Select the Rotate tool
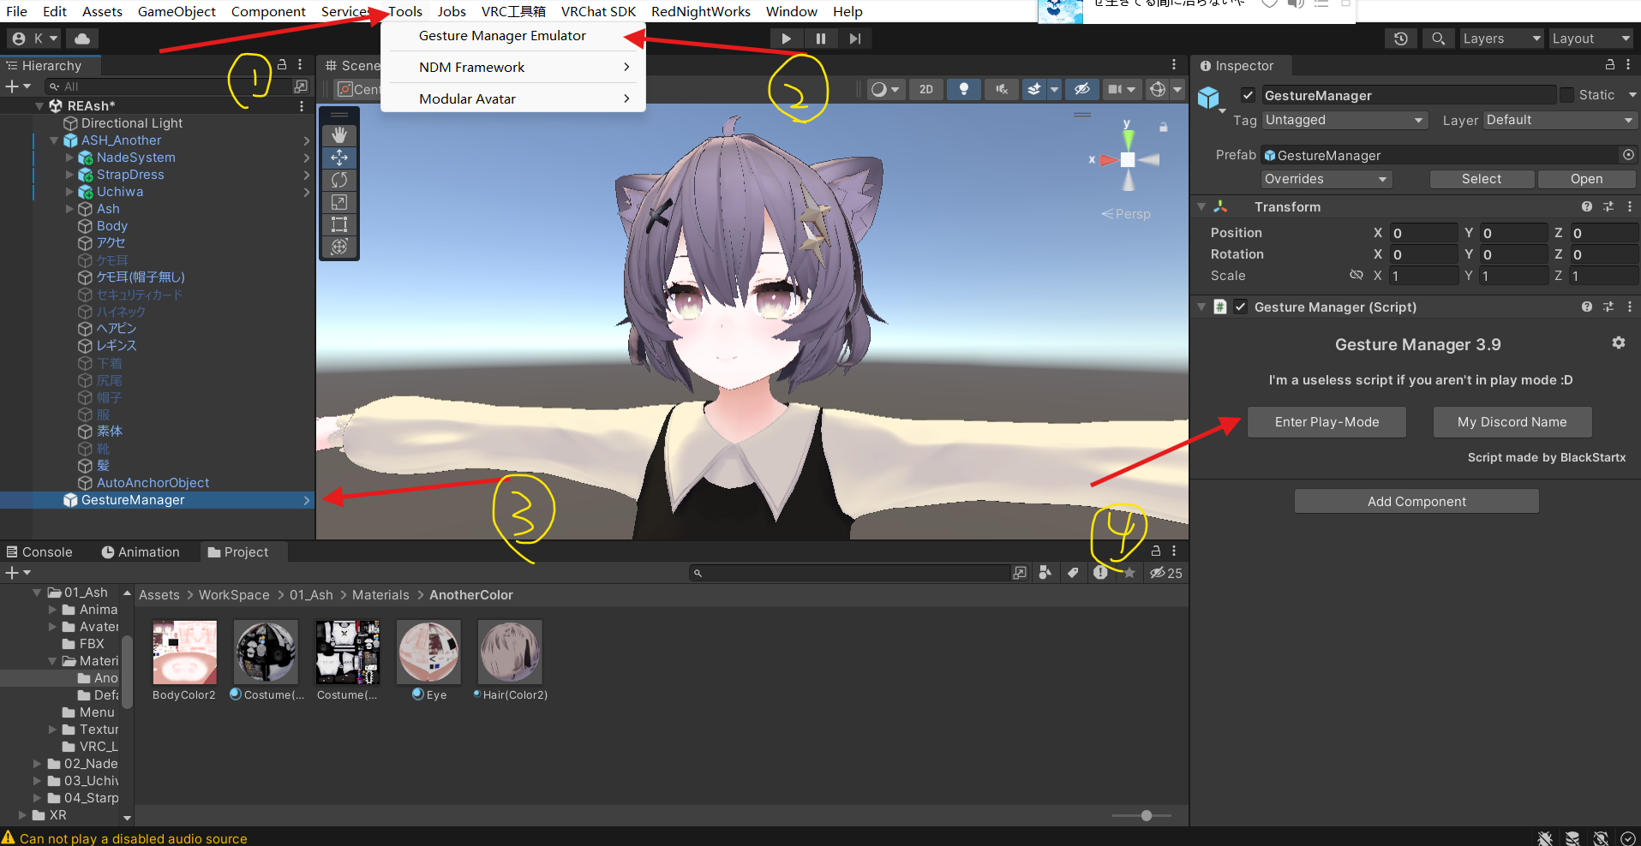Viewport: 1641px width, 846px height. pyautogui.click(x=339, y=180)
